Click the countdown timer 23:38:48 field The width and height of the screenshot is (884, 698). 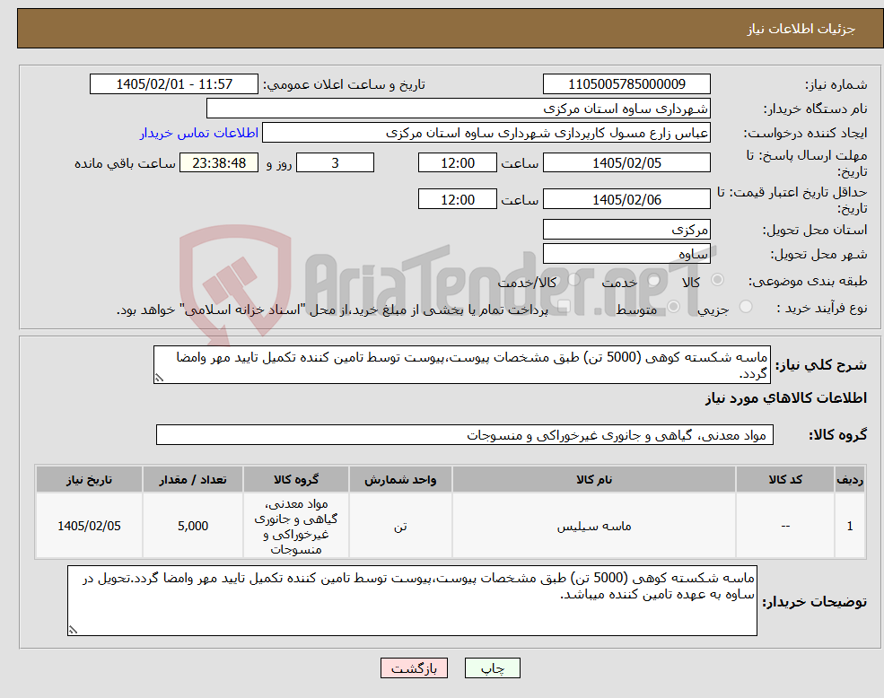click(219, 163)
